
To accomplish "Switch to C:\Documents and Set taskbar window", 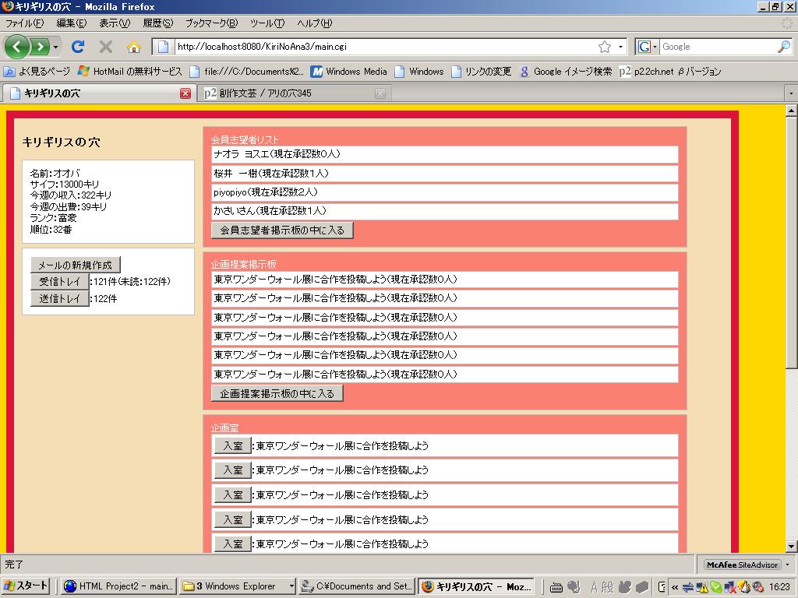I will click(x=357, y=586).
